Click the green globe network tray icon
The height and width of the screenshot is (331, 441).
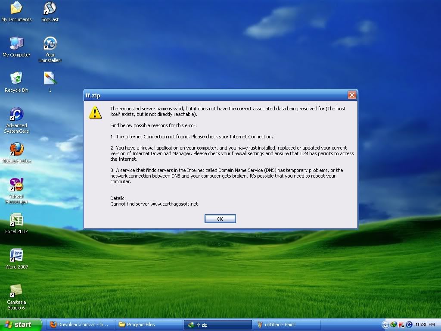pos(394,325)
